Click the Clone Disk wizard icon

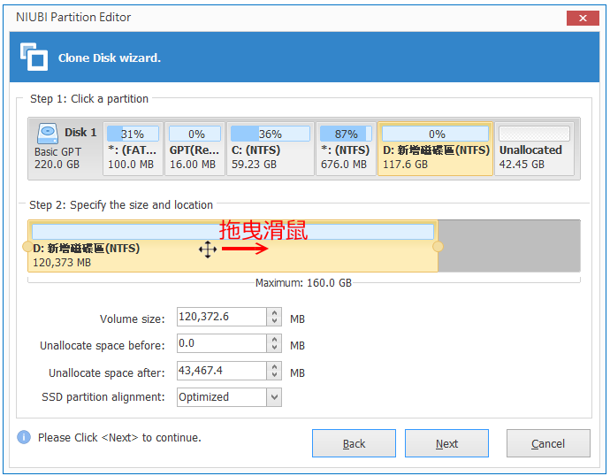(x=34, y=57)
